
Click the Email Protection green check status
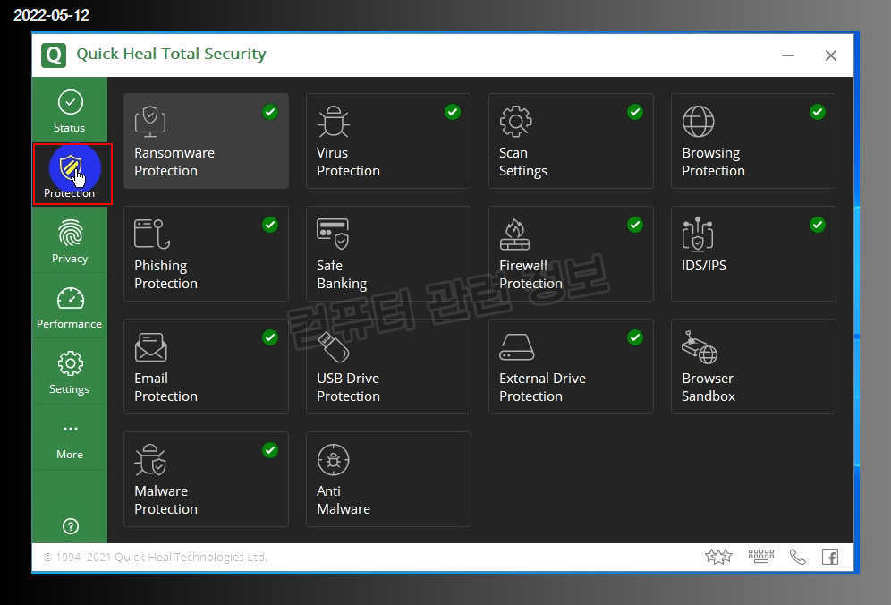click(x=270, y=337)
